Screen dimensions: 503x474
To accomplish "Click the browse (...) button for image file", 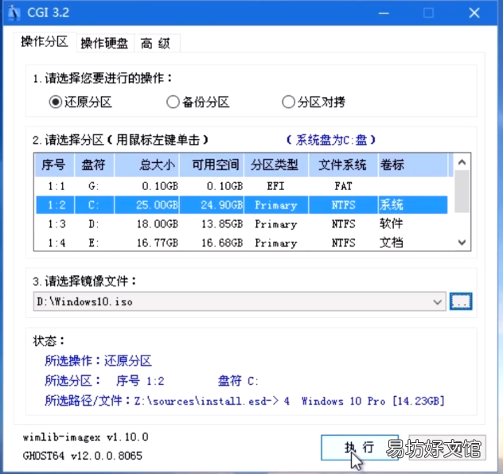I will tap(461, 301).
